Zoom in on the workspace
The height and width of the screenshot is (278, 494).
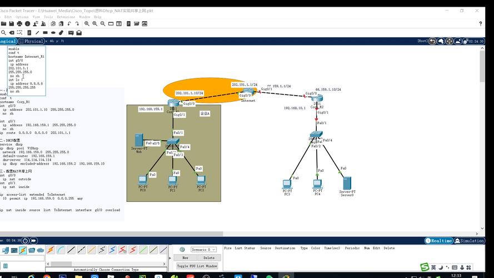[x=87, y=24]
